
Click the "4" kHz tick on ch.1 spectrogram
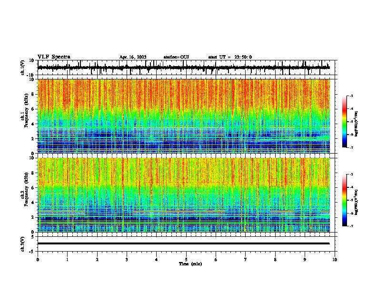tap(33, 124)
